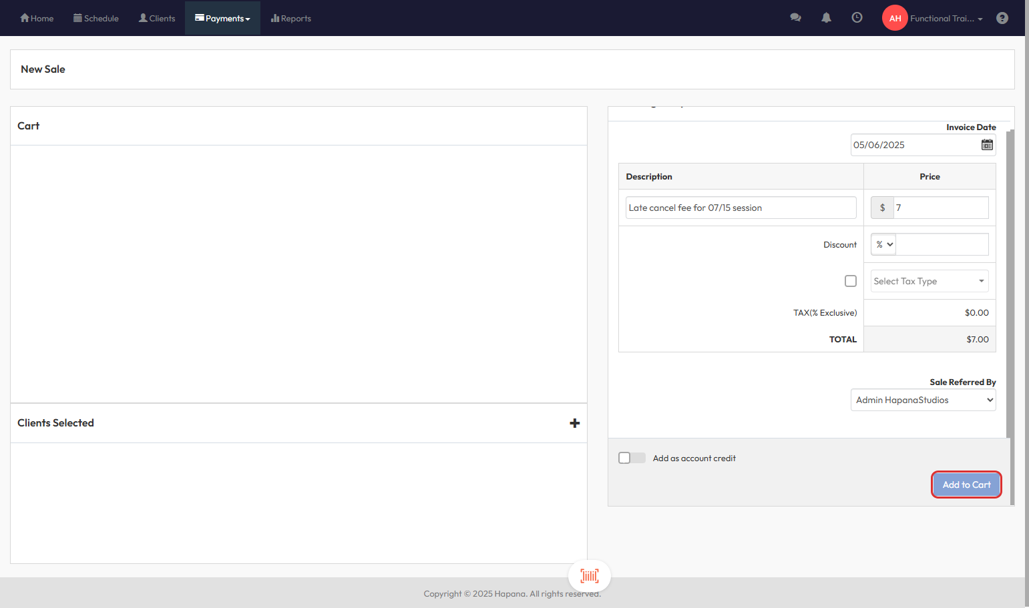Toggle Add as account credit switch
The width and height of the screenshot is (1029, 608).
(x=632, y=458)
